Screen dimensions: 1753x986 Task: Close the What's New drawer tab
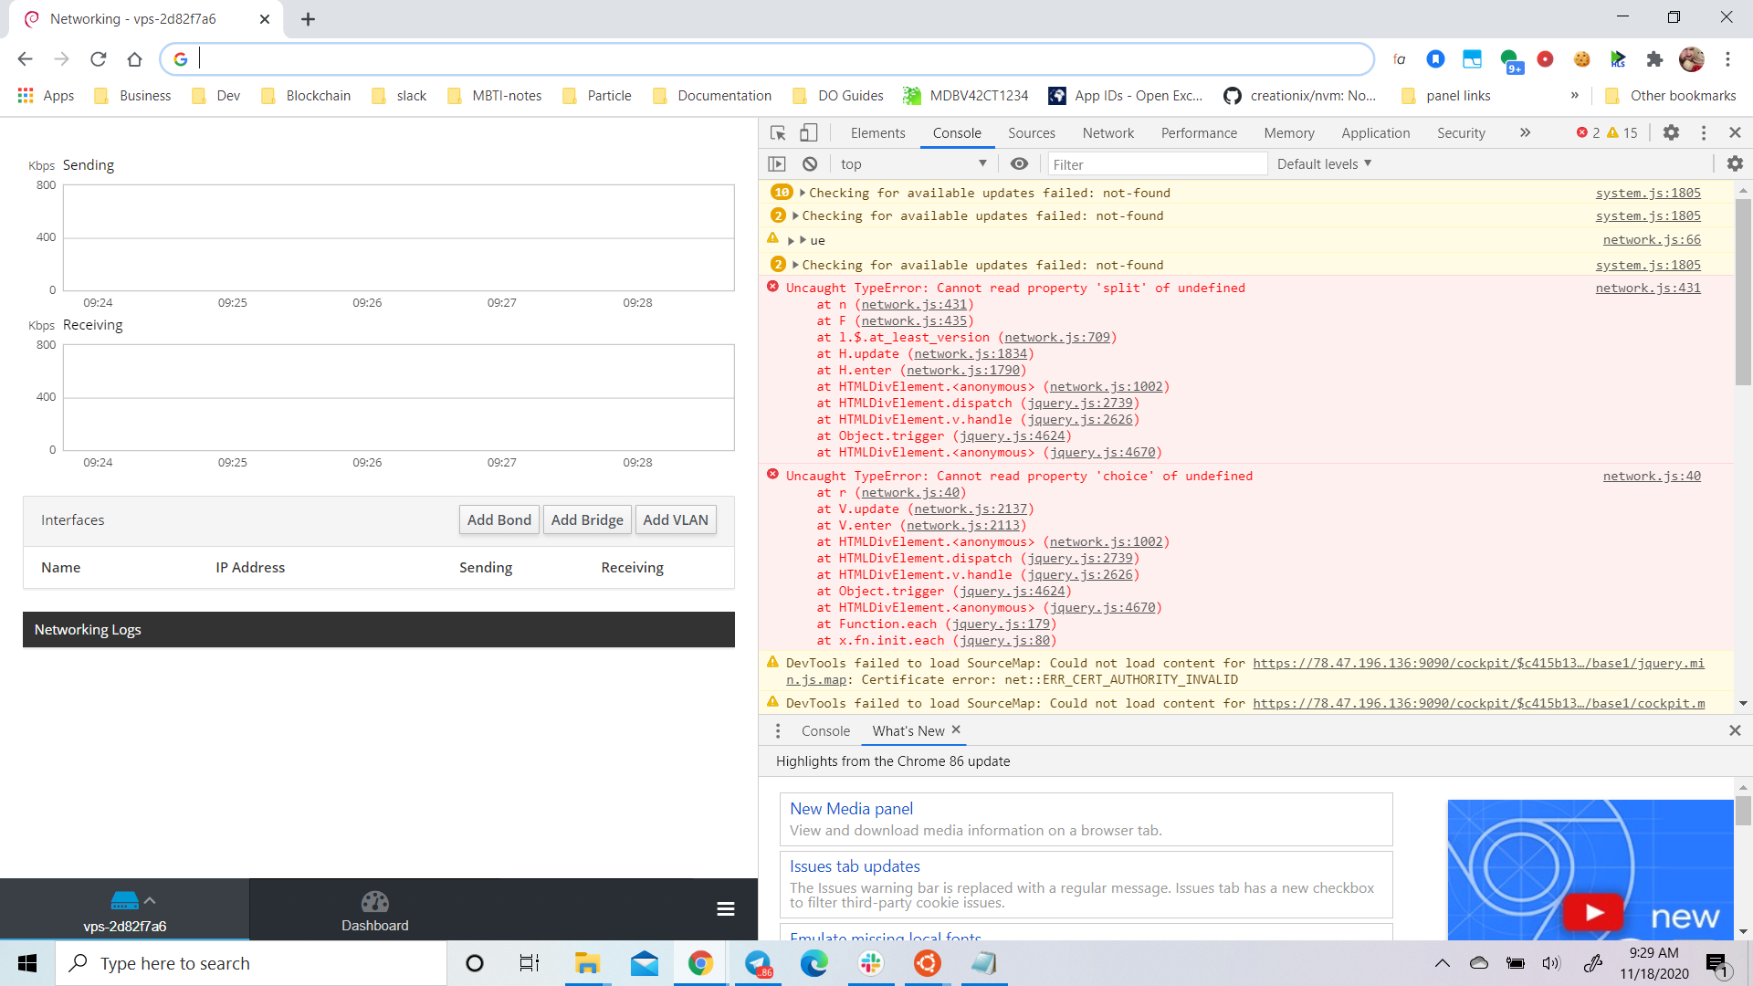tap(956, 730)
